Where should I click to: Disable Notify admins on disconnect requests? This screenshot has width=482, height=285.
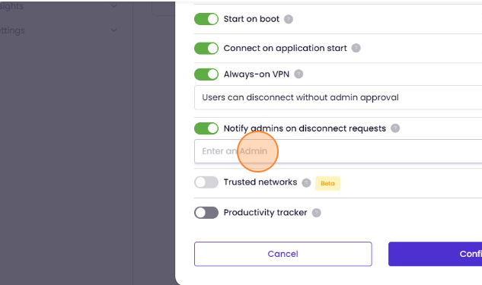[x=206, y=128]
